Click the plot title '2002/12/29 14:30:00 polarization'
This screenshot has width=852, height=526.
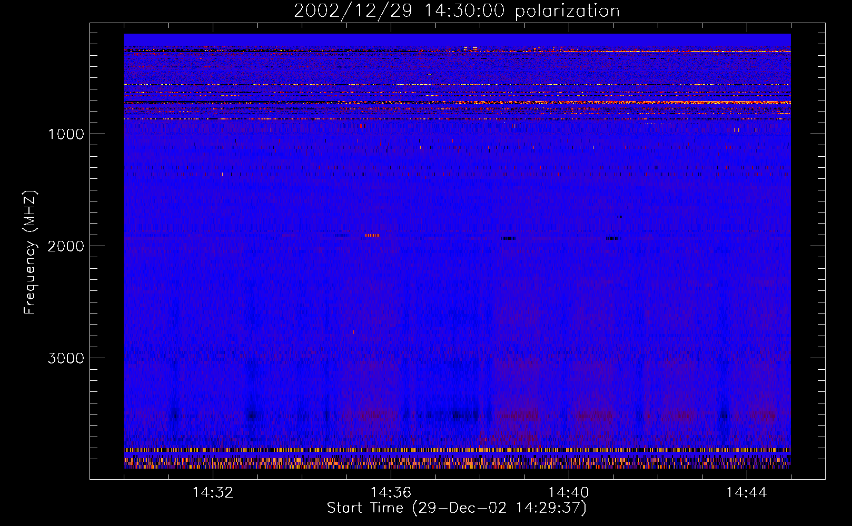[x=457, y=11]
